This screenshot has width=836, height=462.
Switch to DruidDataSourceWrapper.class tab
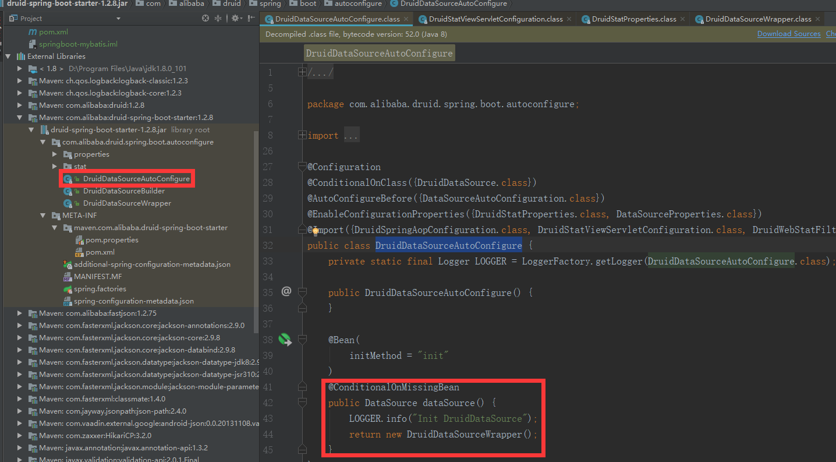[x=758, y=19]
